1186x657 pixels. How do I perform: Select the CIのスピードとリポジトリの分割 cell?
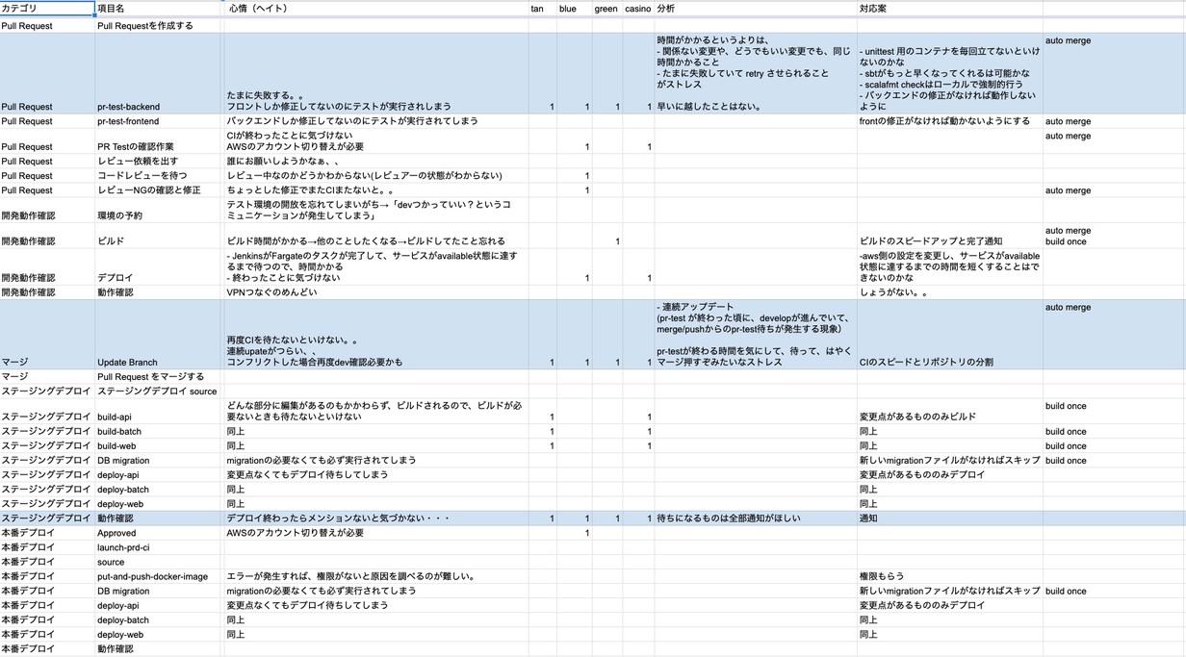click(950, 335)
